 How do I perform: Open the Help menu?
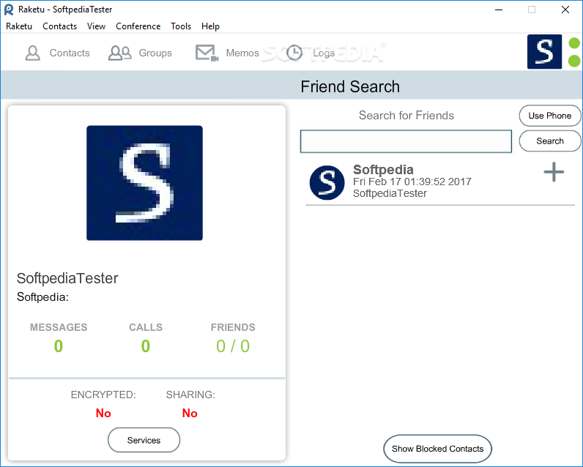210,26
